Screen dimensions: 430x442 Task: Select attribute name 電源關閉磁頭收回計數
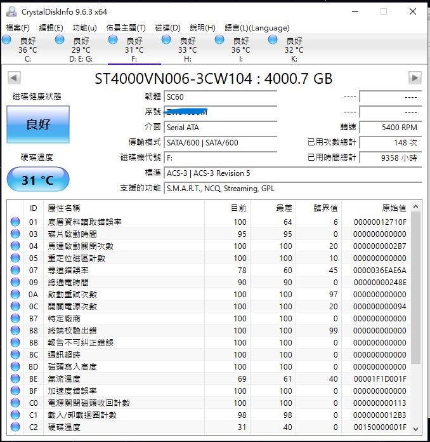pyautogui.click(x=89, y=403)
